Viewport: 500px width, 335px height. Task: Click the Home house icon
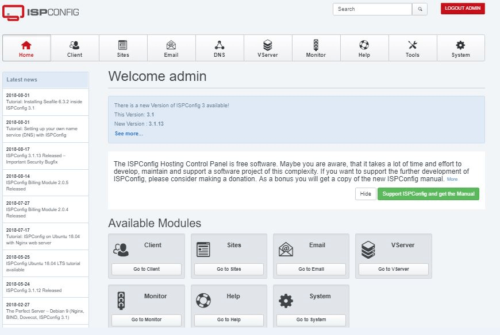point(26,45)
